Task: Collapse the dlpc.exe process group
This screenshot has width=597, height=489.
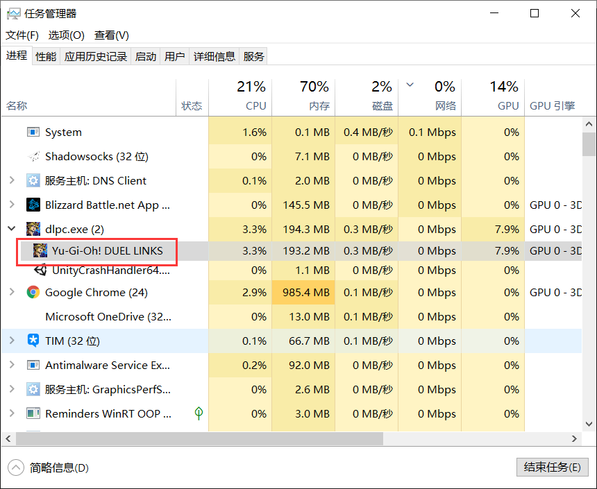Action: (12, 229)
